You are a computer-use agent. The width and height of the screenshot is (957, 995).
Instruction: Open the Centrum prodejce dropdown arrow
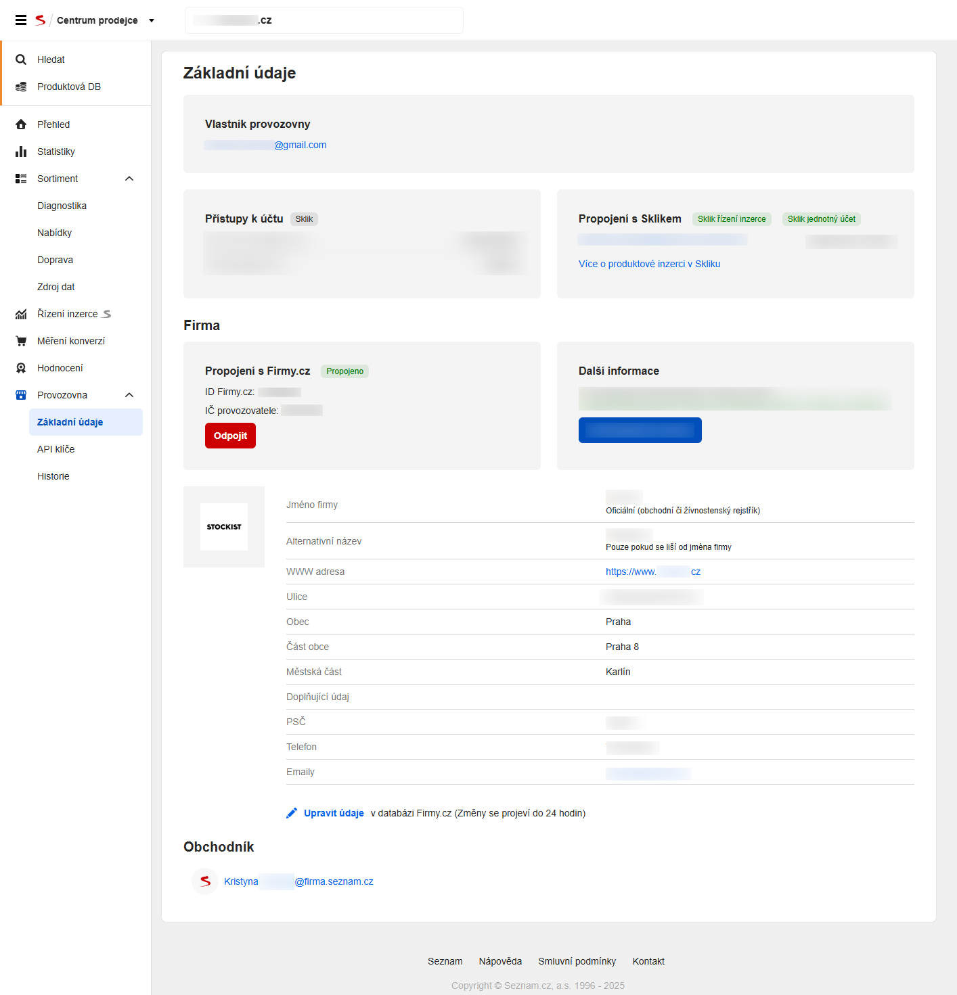pyautogui.click(x=152, y=21)
